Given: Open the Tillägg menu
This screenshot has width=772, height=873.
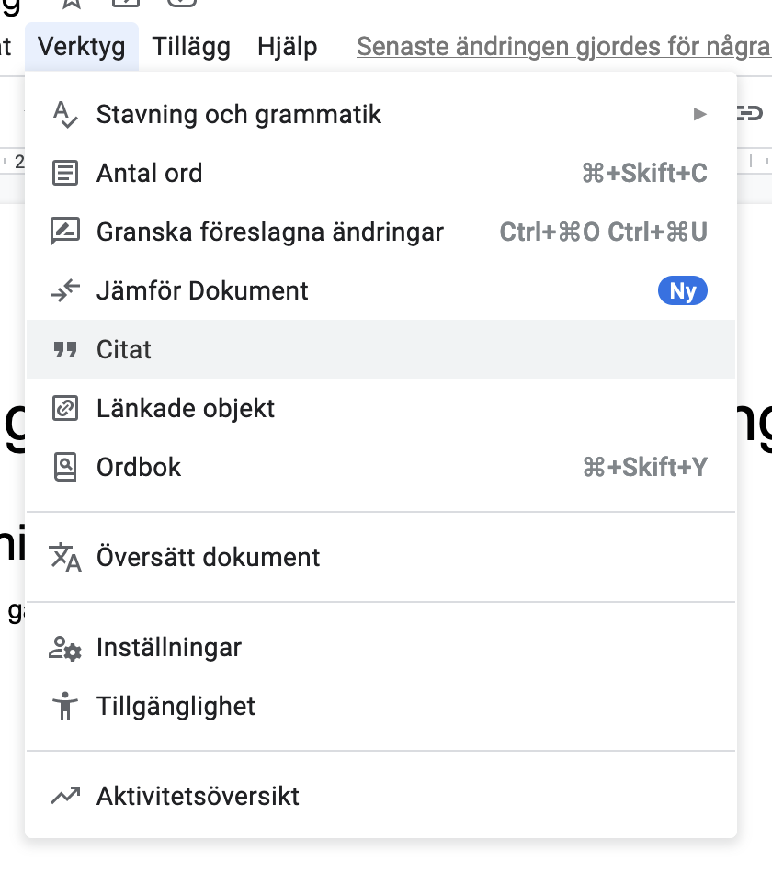Looking at the screenshot, I should point(191,46).
